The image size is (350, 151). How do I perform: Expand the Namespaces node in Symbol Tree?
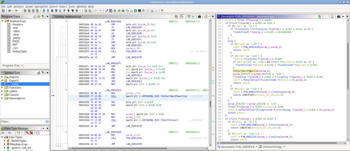(2, 98)
